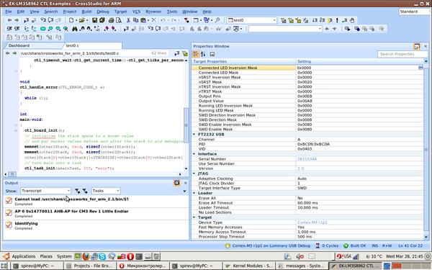Open the File menu
Image resolution: width=432 pixels, height=270 pixels.
9,12
